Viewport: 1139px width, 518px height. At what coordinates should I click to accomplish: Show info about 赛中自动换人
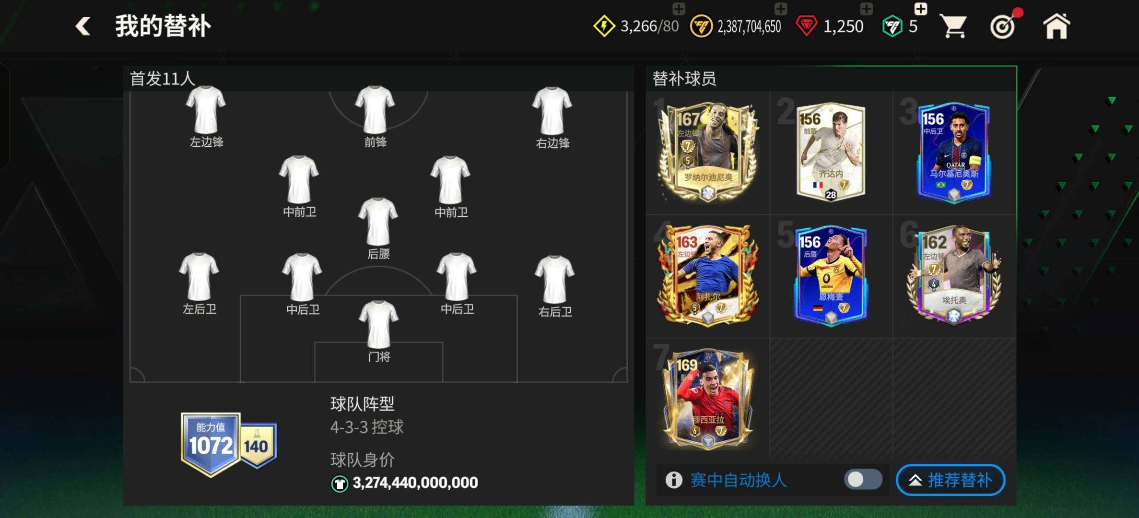pos(674,479)
